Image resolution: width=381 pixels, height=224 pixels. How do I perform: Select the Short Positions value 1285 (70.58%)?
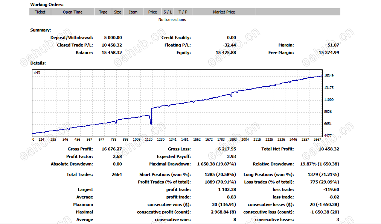(x=220, y=174)
